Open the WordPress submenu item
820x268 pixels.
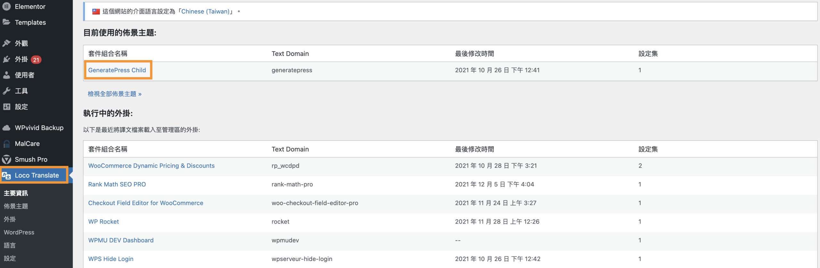click(19, 232)
